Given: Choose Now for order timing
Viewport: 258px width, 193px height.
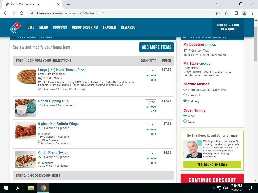Looking at the screenshot, I should [185, 116].
